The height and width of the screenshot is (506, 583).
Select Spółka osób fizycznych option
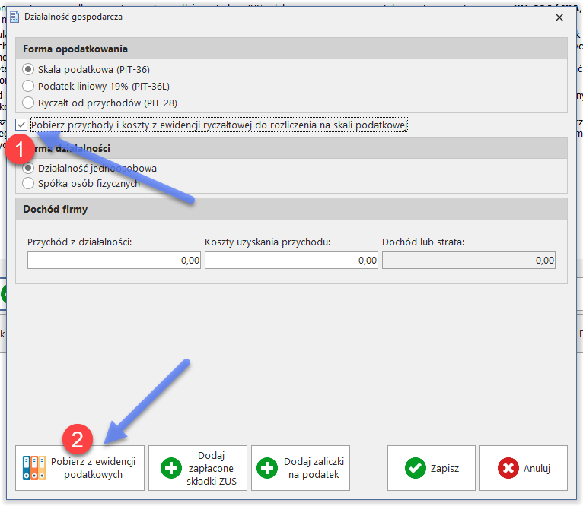tap(29, 183)
